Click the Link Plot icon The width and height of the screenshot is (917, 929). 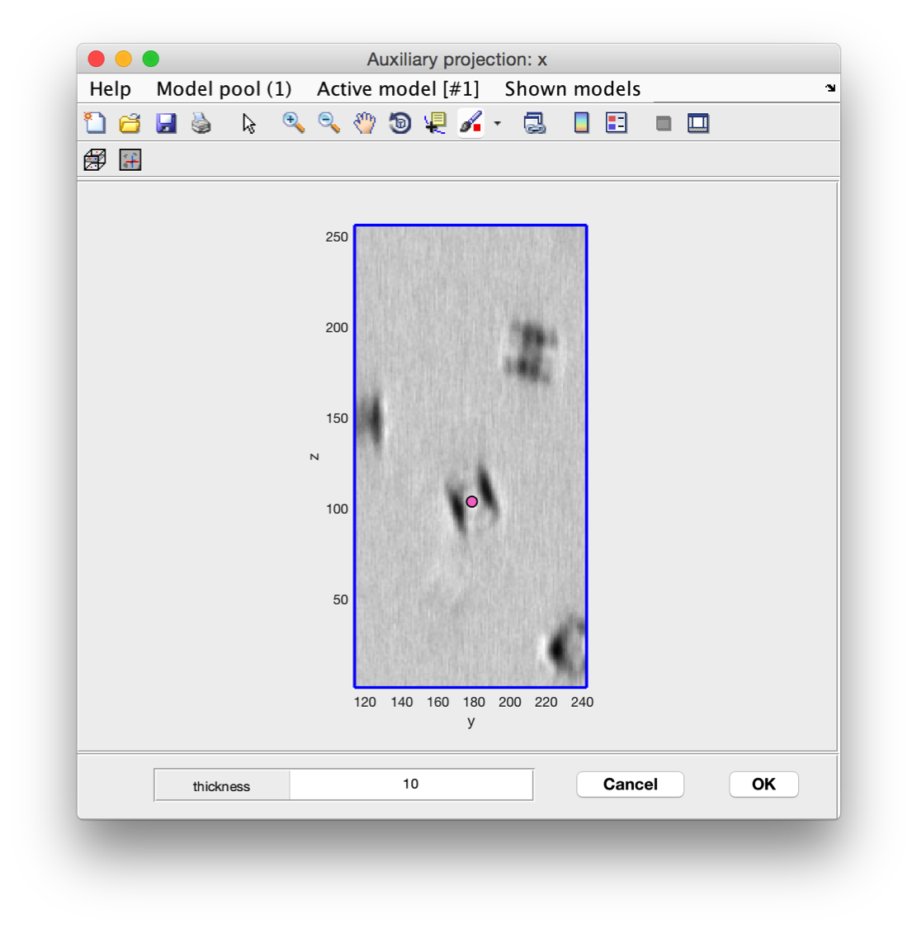coord(534,123)
